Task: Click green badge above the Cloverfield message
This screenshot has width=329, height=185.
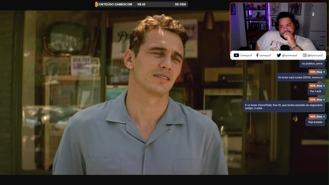Action: tap(324, 100)
